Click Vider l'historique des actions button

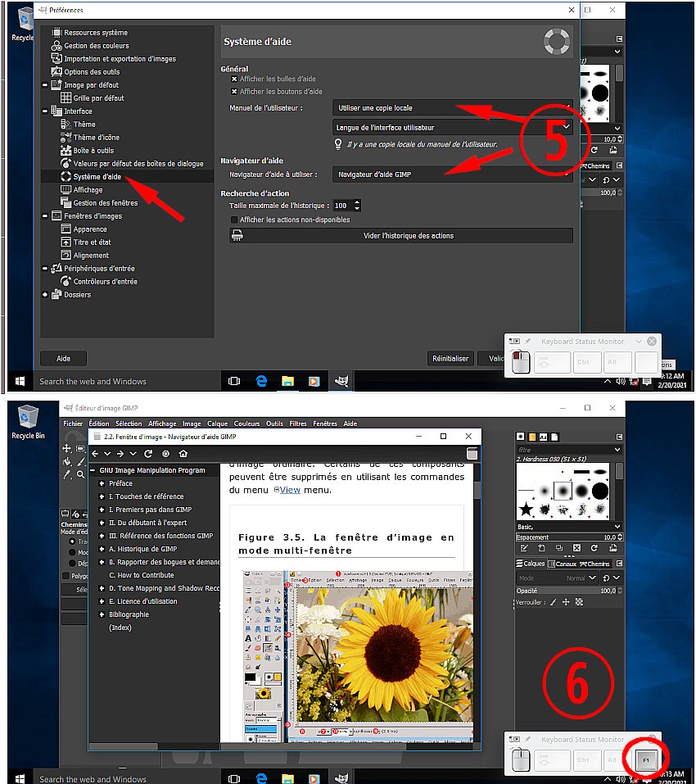401,235
